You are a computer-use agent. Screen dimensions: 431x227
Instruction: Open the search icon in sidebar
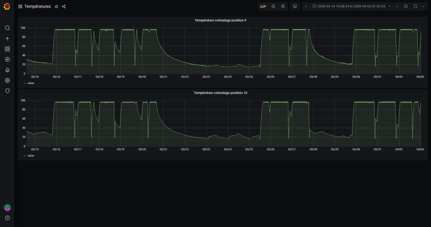[8, 28]
